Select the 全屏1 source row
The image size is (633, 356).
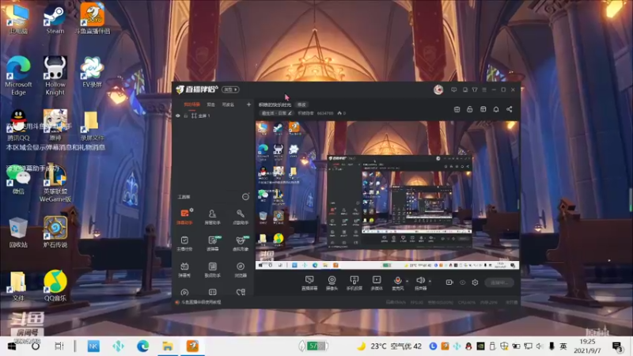pos(213,116)
